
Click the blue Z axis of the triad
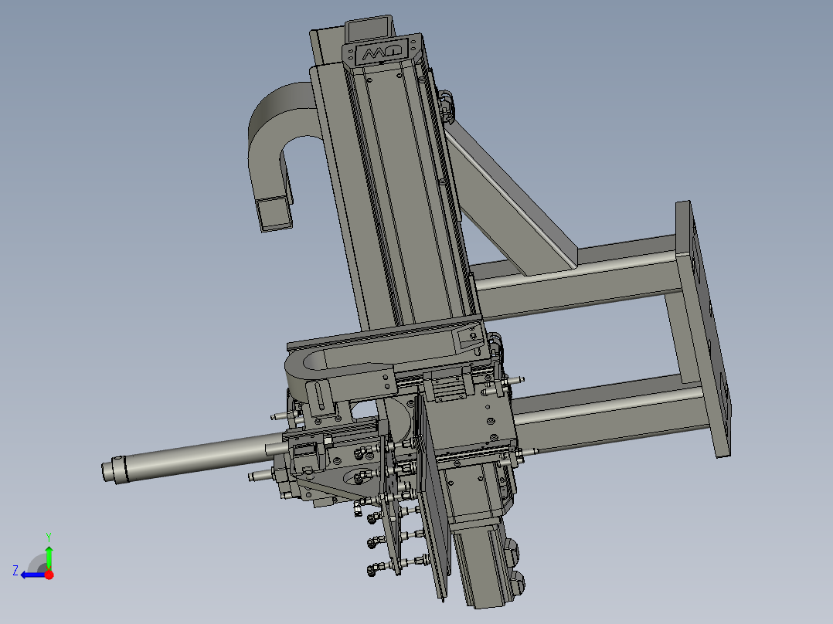pyautogui.click(x=33, y=575)
